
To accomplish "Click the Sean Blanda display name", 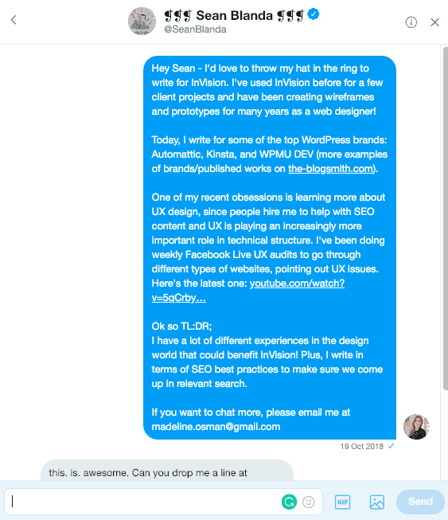I will (x=234, y=15).
